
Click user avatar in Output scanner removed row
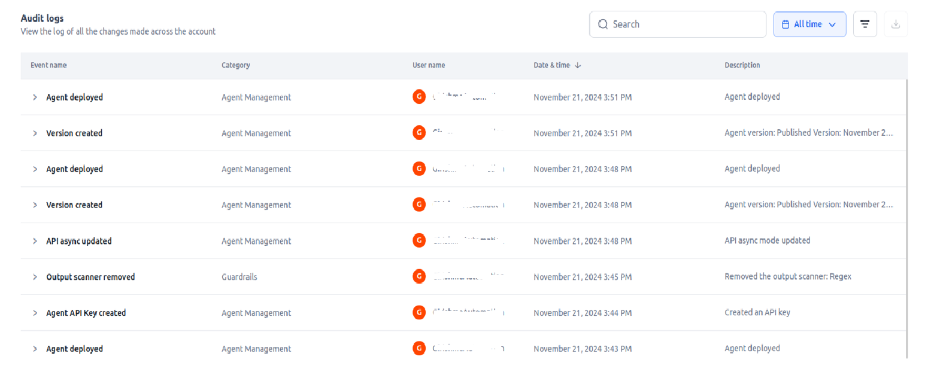(419, 276)
